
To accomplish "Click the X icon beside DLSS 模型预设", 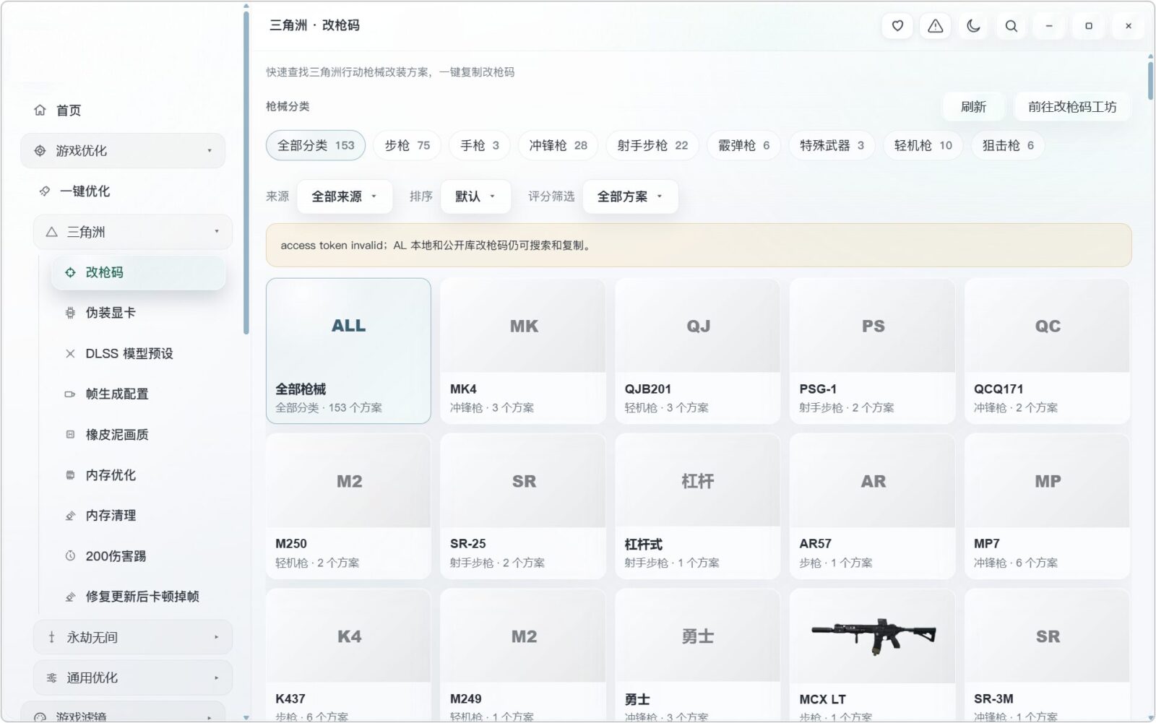I will click(x=70, y=353).
